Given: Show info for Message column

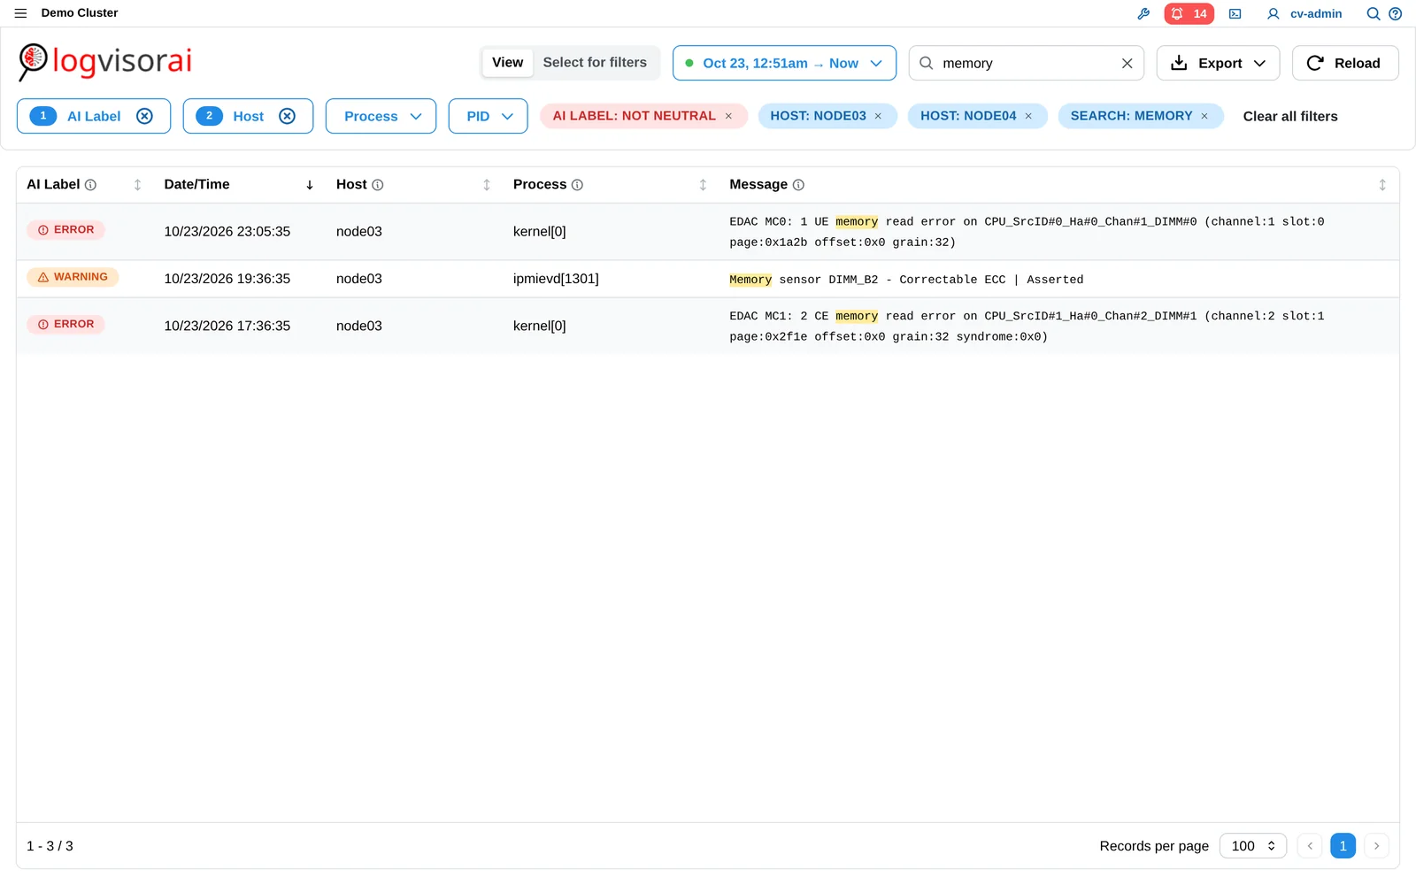Looking at the screenshot, I should pyautogui.click(x=798, y=185).
